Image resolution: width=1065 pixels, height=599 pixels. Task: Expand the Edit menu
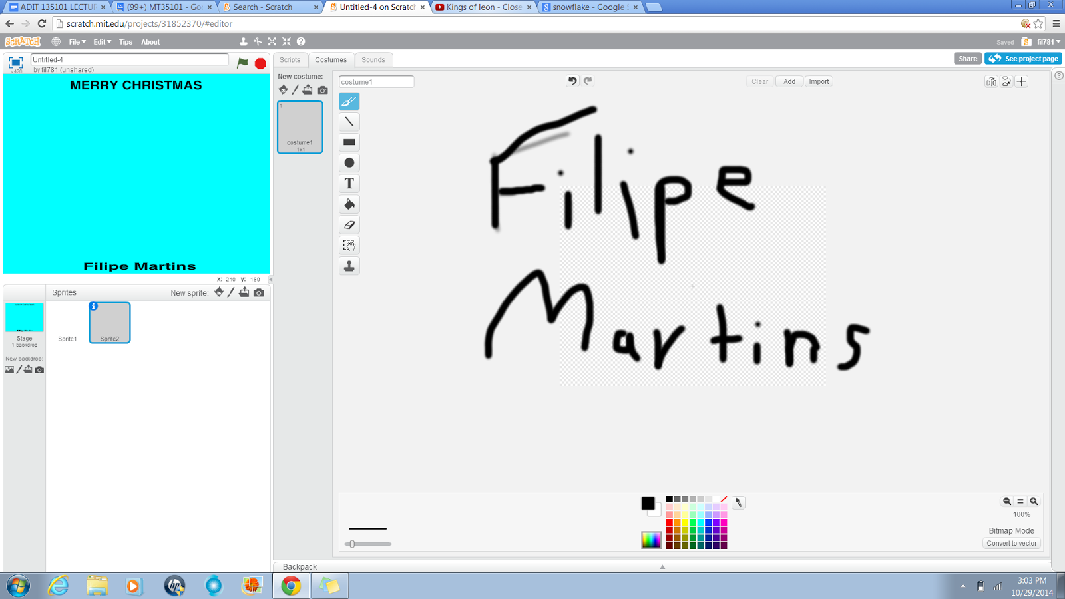click(100, 41)
